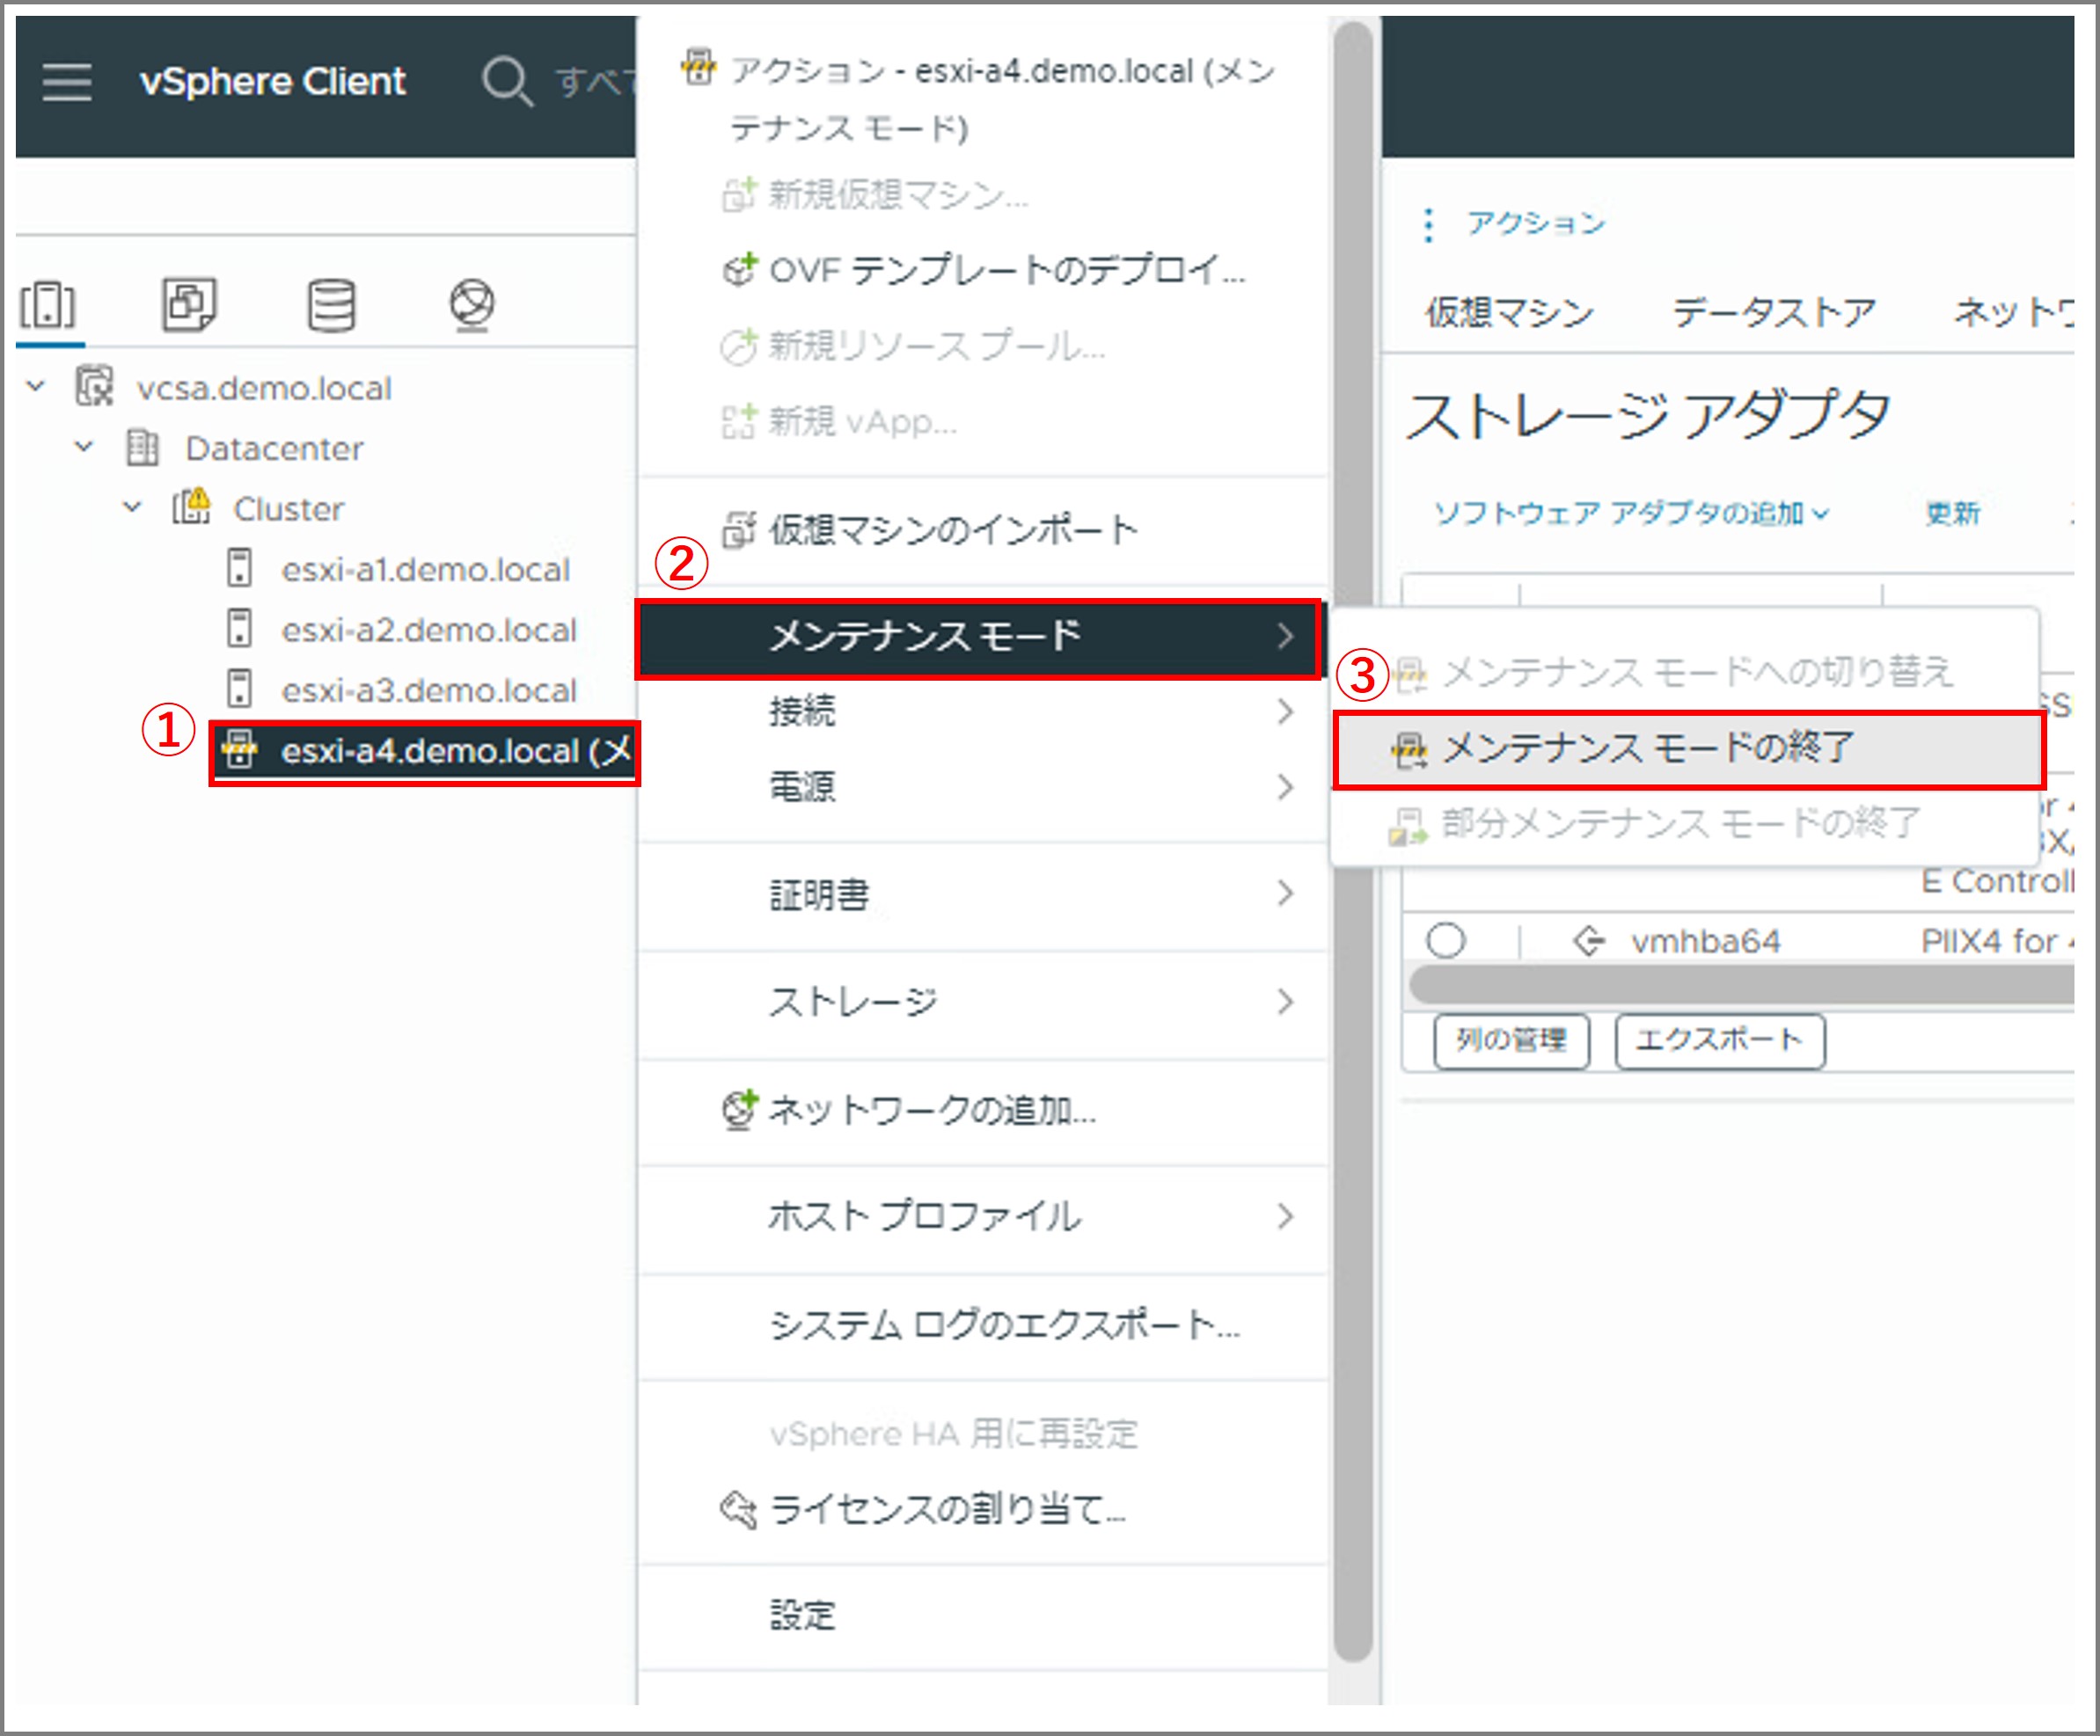Select メンテナンス モード menu entry
The height and width of the screenshot is (1736, 2100).
coord(979,637)
